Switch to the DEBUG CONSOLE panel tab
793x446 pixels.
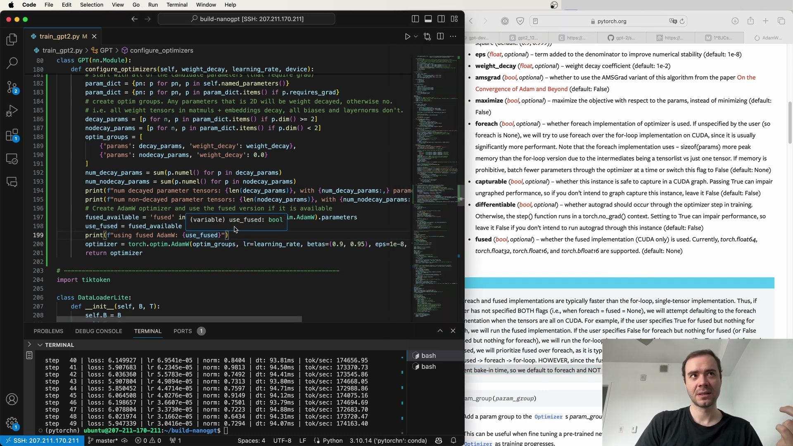pyautogui.click(x=99, y=331)
